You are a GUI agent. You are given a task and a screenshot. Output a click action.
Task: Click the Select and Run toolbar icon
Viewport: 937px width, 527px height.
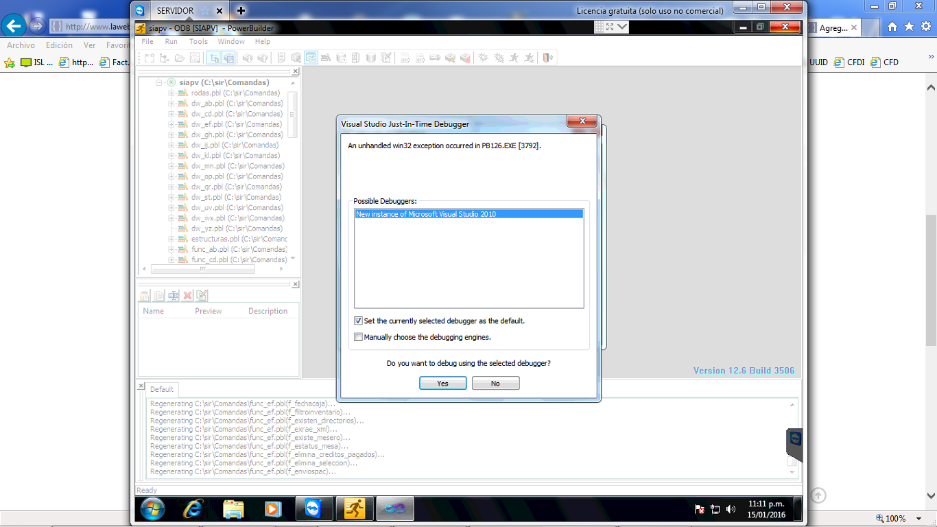529,58
